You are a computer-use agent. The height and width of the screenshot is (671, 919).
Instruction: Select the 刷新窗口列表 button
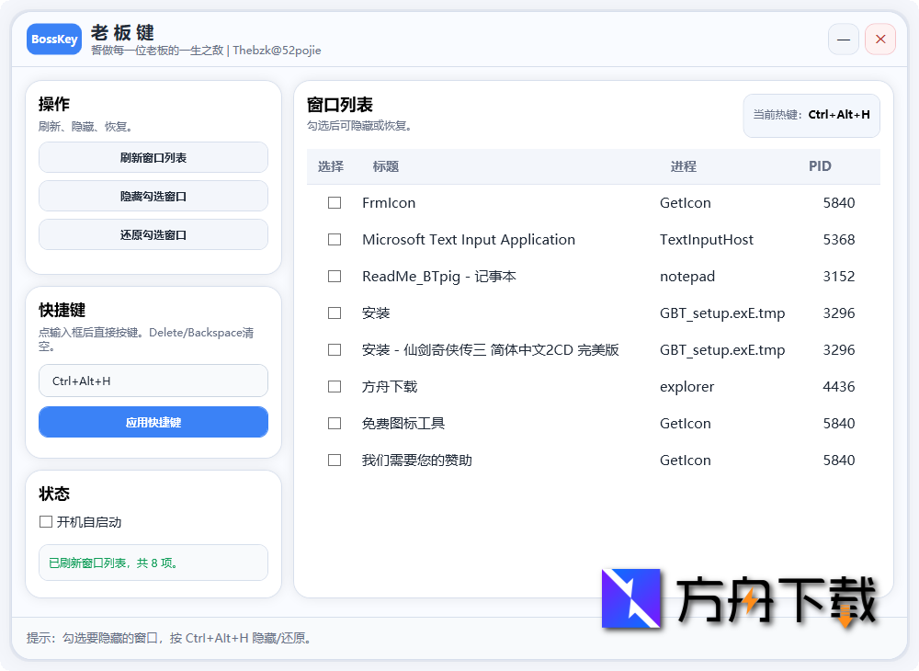[153, 157]
